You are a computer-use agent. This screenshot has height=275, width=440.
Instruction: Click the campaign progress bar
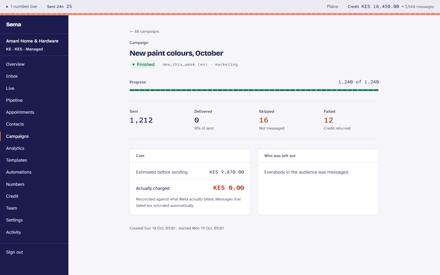pyautogui.click(x=254, y=90)
